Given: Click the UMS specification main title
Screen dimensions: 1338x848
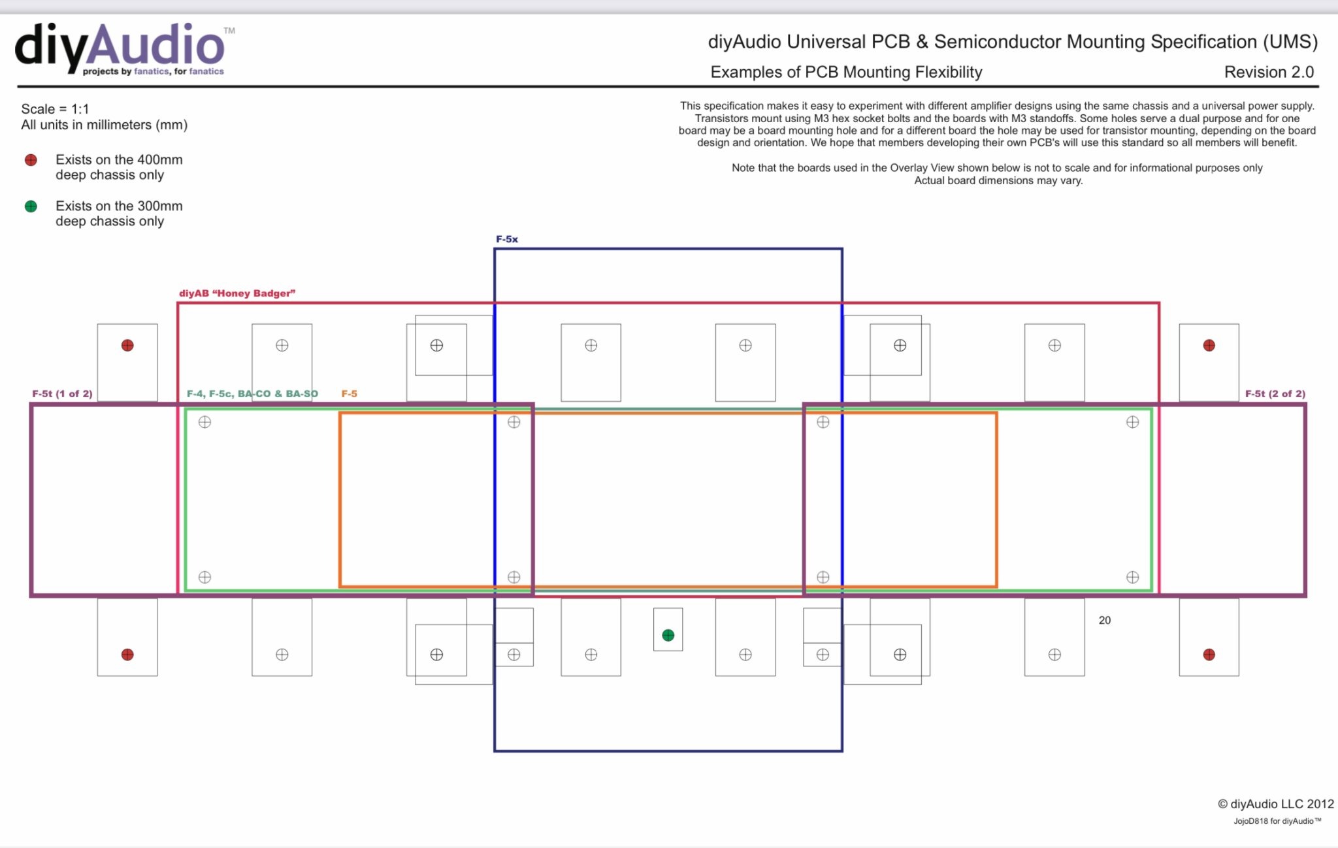Looking at the screenshot, I should click(1013, 42).
